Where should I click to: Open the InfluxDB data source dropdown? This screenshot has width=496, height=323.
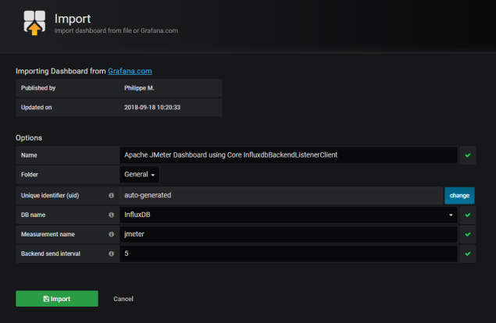[x=287, y=215]
